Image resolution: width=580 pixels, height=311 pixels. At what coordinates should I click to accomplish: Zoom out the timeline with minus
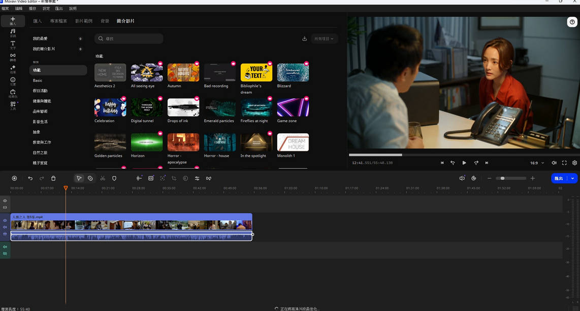(490, 178)
